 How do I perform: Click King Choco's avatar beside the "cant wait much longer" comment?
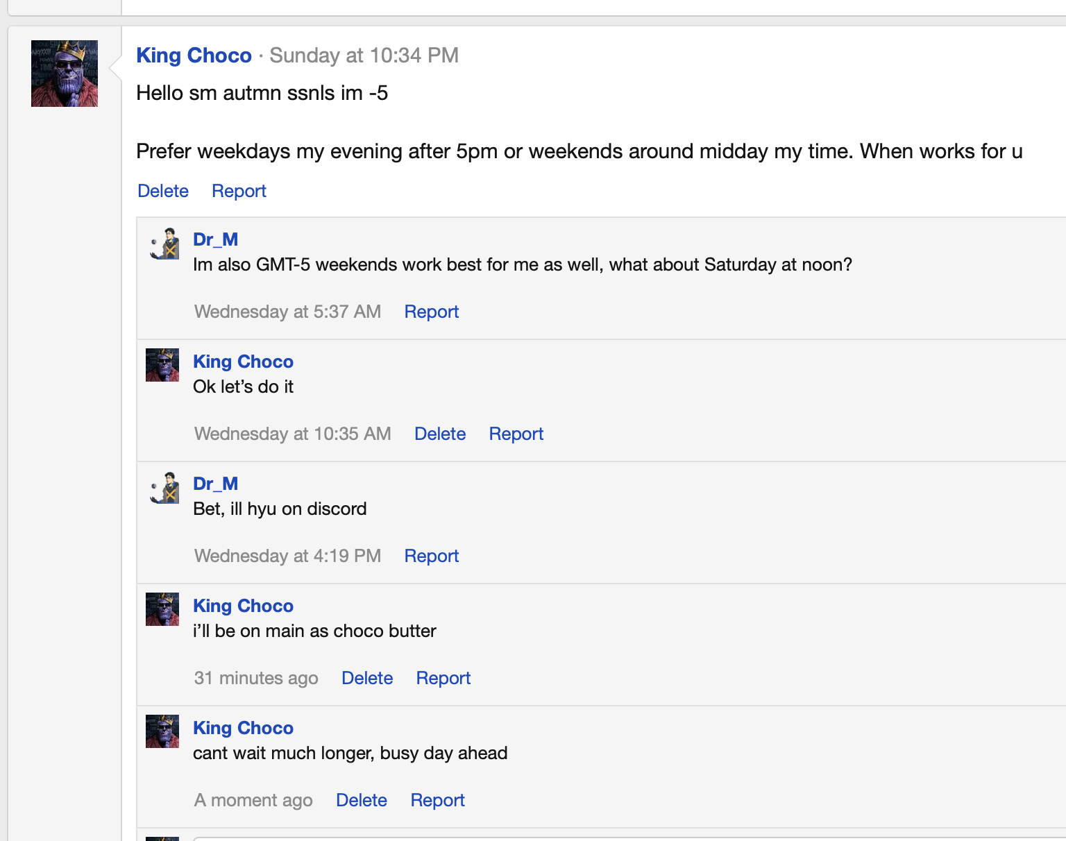click(x=162, y=731)
